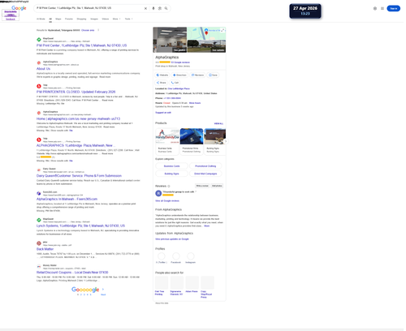Click the Share button in AlphaGraphics panel
Screen dimensions: 406x331
tap(162, 83)
